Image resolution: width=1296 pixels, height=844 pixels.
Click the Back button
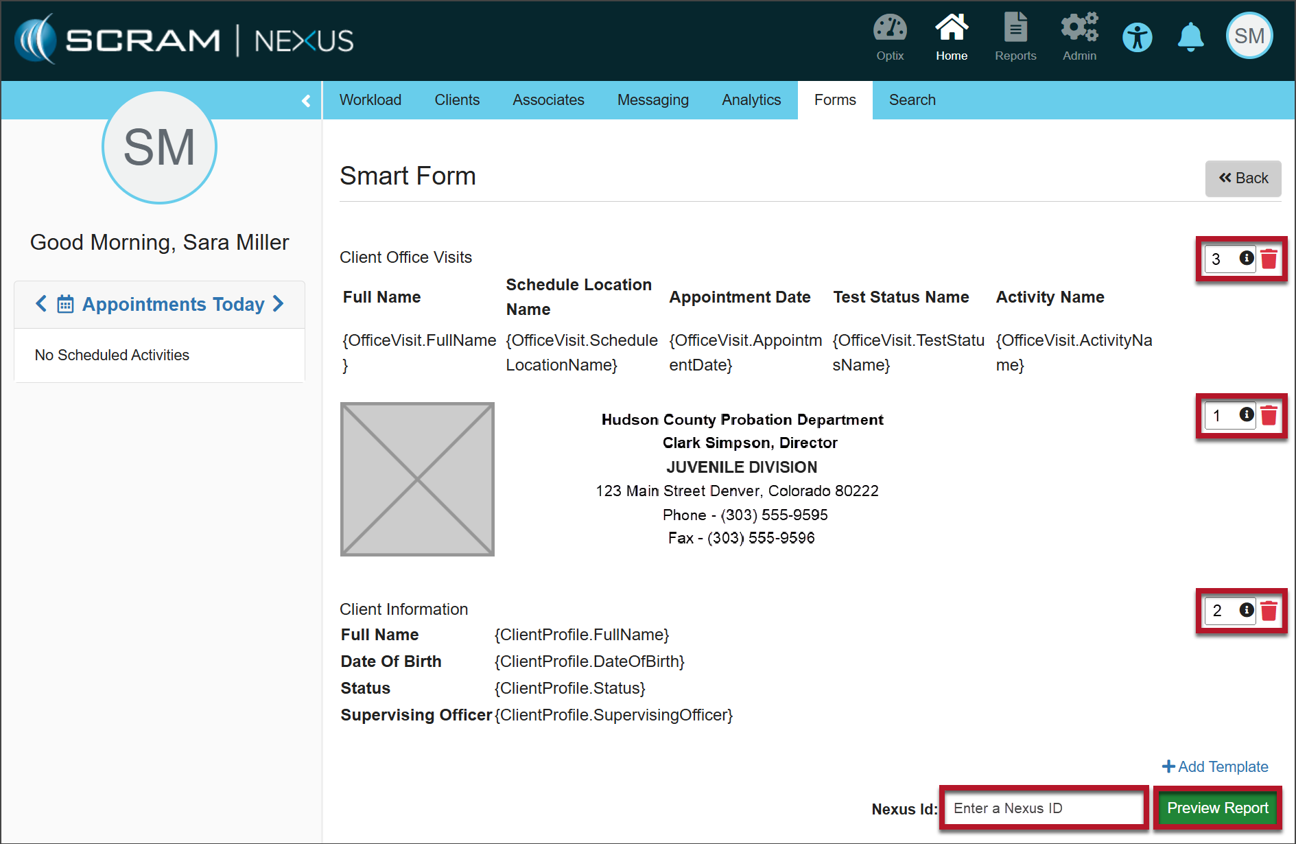tap(1243, 178)
